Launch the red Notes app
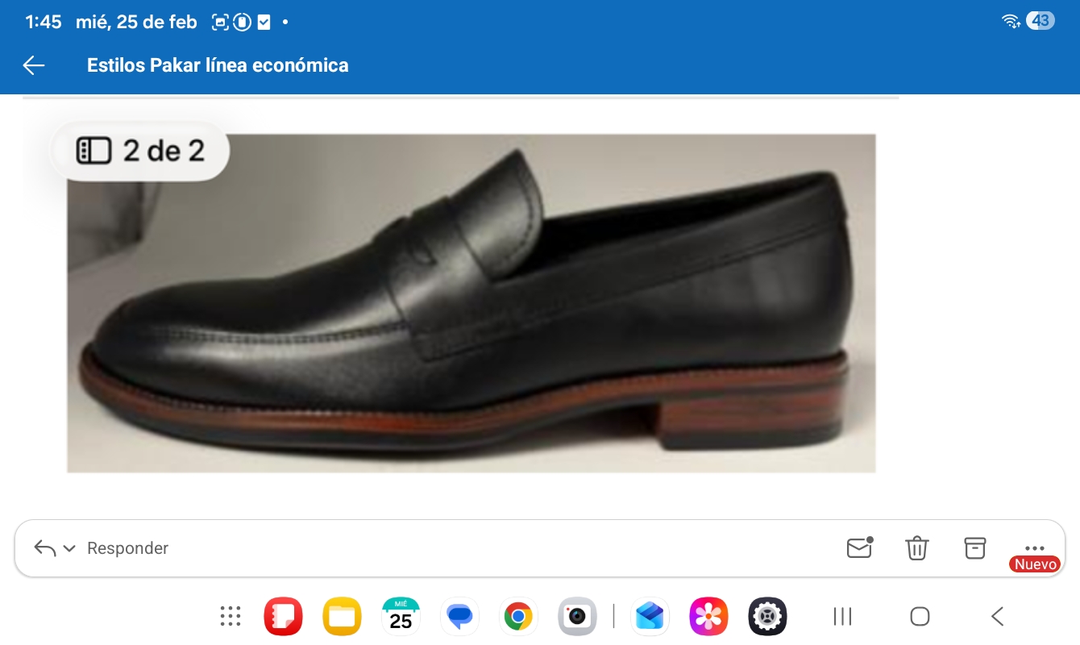 click(x=283, y=617)
